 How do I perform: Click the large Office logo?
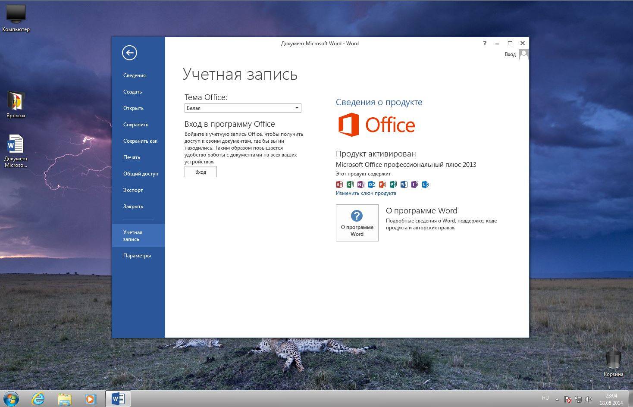click(376, 125)
